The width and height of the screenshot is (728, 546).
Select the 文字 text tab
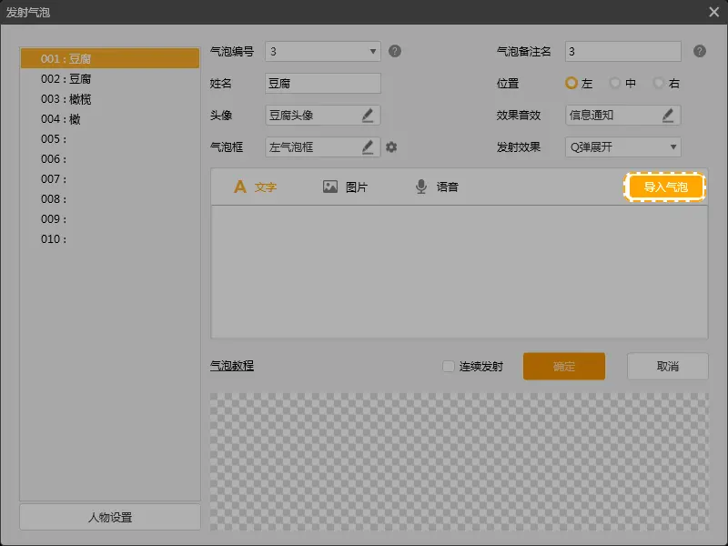[255, 187]
